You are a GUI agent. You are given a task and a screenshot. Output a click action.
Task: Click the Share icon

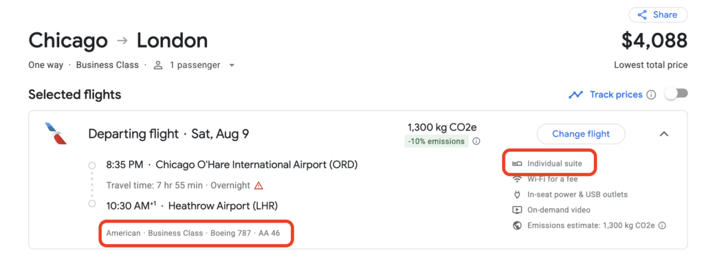[x=642, y=15]
